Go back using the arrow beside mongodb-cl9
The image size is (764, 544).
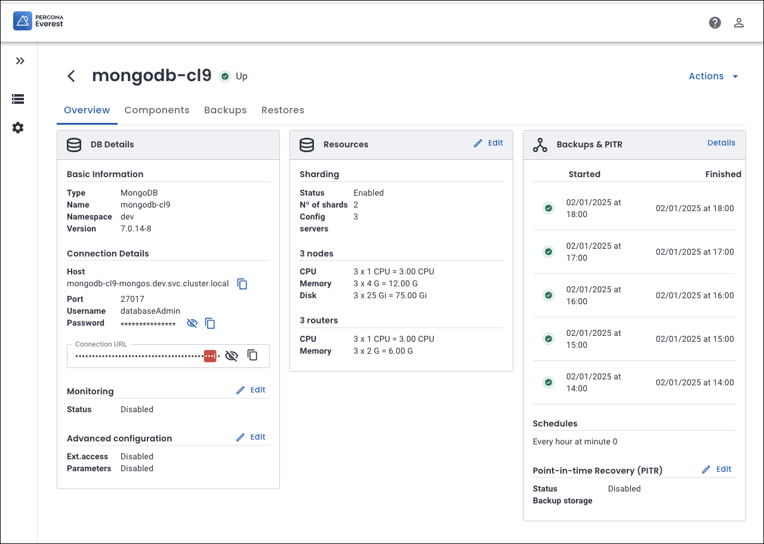point(72,76)
